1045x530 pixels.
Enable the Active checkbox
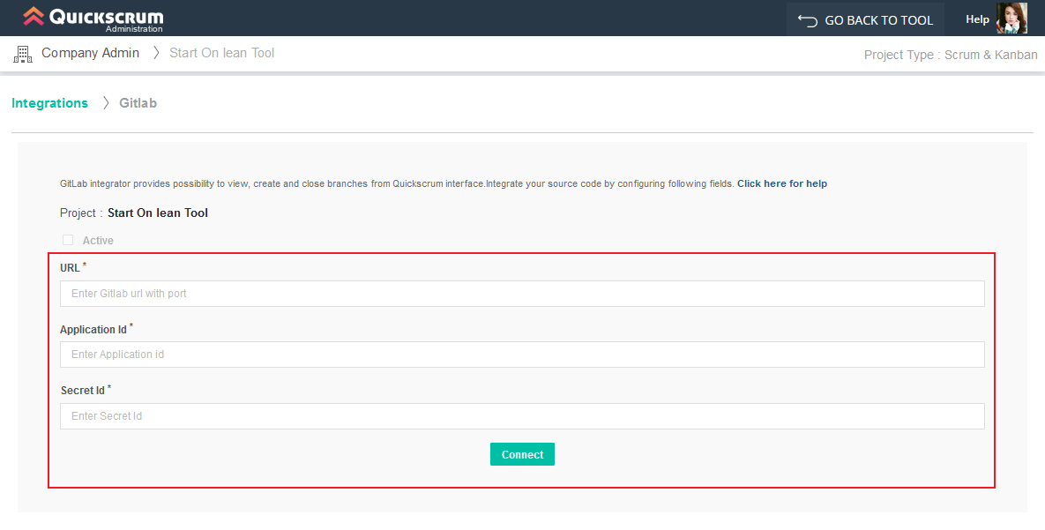[68, 240]
